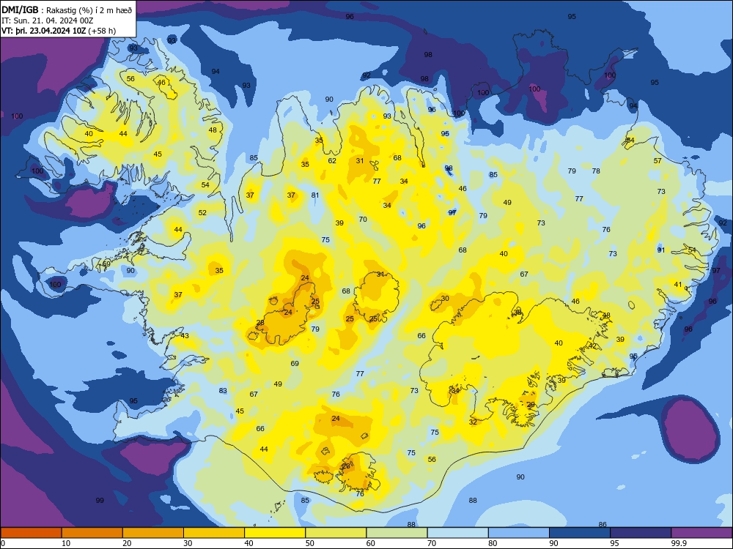Click the map value '30' in central highlands
Image resolution: width=733 pixels, height=549 pixels.
point(445,299)
